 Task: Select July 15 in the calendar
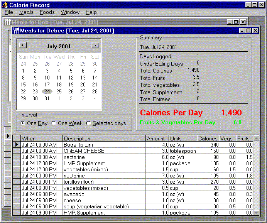point(23,84)
